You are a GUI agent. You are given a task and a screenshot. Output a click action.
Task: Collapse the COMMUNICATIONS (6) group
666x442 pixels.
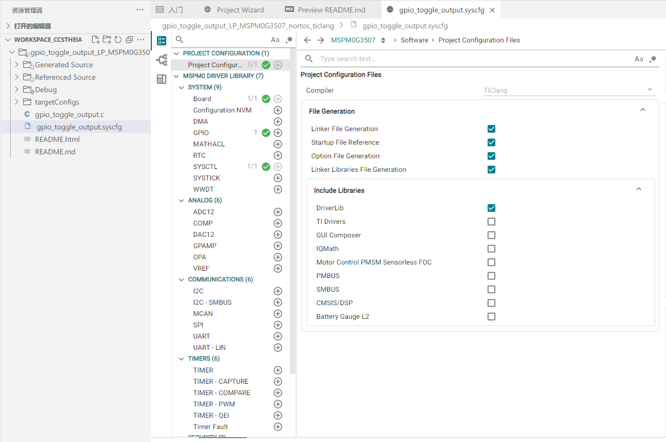[x=181, y=280]
